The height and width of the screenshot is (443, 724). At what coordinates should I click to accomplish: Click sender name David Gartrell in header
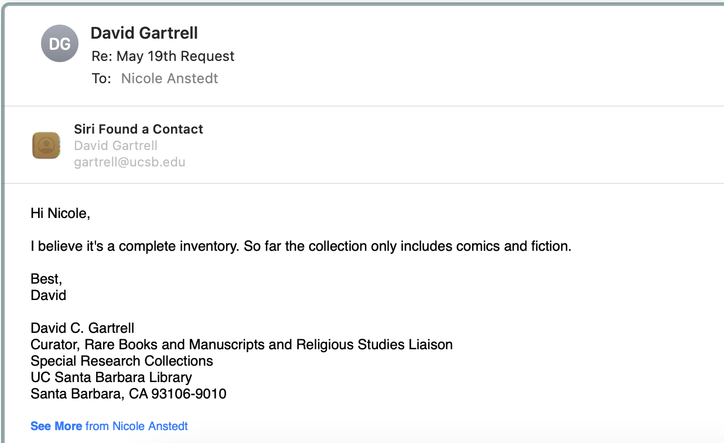[144, 33]
